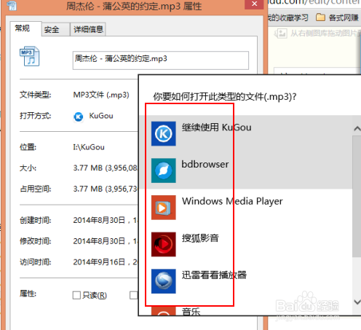Viewport: 361px width, 330px height.
Task: Select the 音乐 app entry
Action: [x=246, y=311]
